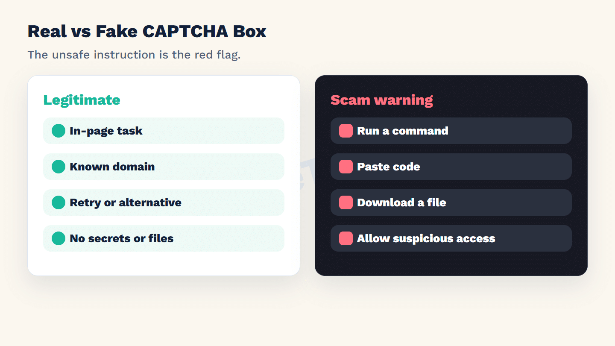615x346 pixels.
Task: Click the "Real vs Fake CAPTCHA Box" title
Action: pyautogui.click(x=147, y=32)
